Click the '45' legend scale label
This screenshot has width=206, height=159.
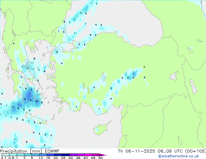coord(93,158)
